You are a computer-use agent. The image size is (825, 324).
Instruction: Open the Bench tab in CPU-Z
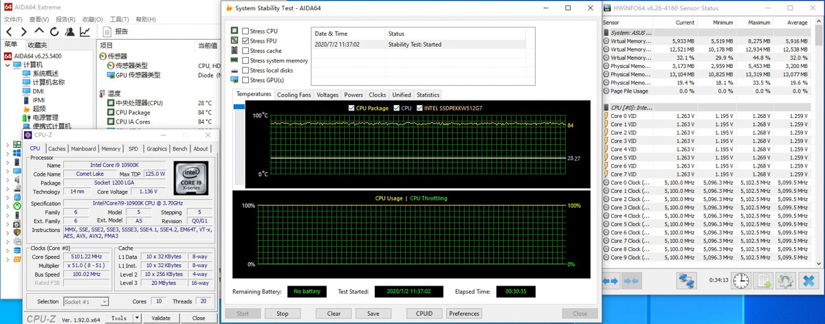pos(179,148)
